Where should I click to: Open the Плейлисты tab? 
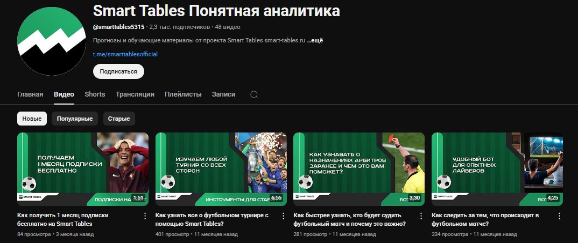(183, 94)
